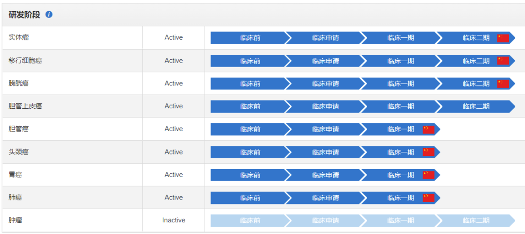525x234 pixels.
Task: Click 临床申请 stage for 头颈癌
Action: pyautogui.click(x=325, y=152)
